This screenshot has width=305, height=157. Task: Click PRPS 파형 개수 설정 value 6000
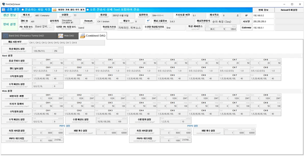point(112,133)
